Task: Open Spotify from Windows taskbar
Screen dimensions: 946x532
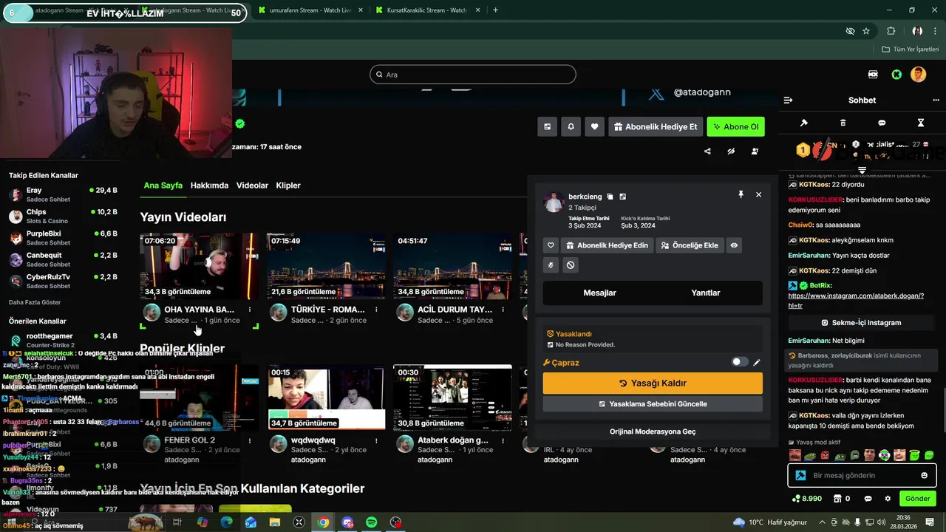Action: click(372, 522)
